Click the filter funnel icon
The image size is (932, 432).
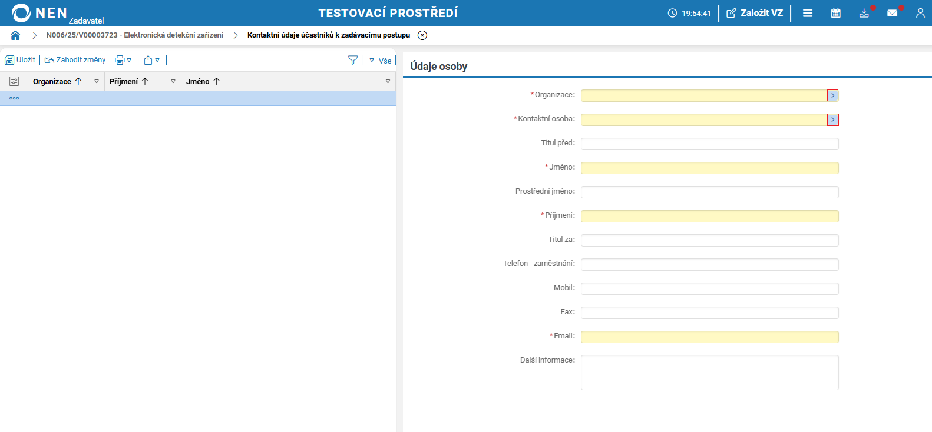coord(353,60)
